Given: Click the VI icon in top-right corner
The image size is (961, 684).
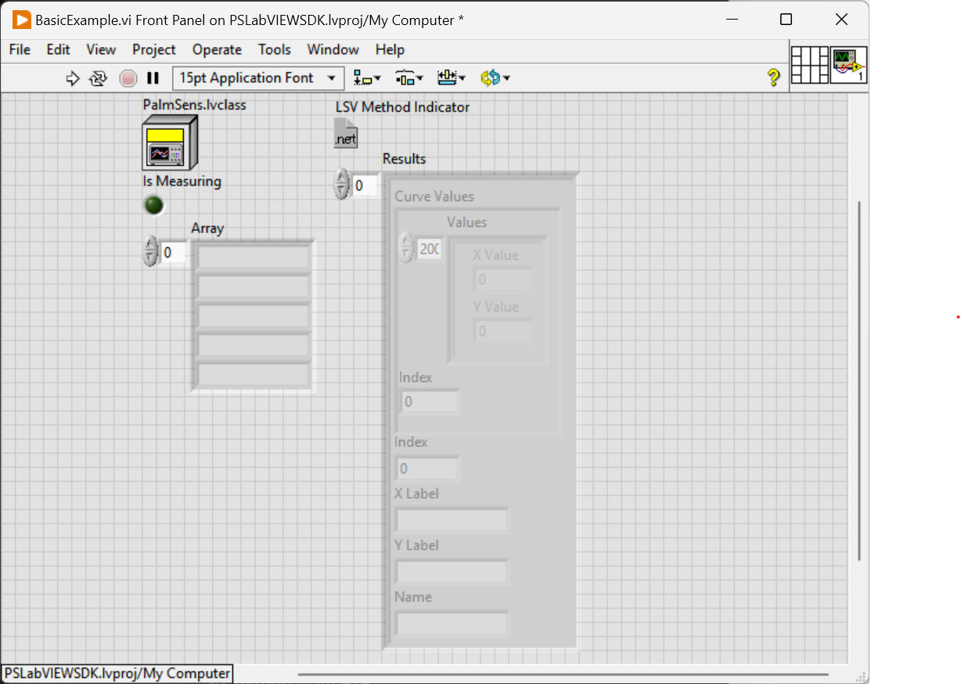Looking at the screenshot, I should (x=849, y=65).
